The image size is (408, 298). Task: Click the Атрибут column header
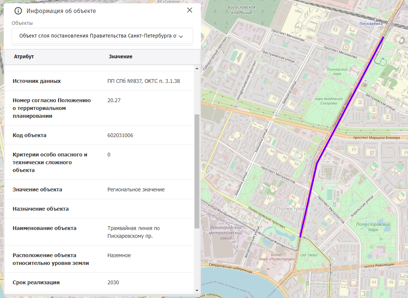click(x=24, y=56)
